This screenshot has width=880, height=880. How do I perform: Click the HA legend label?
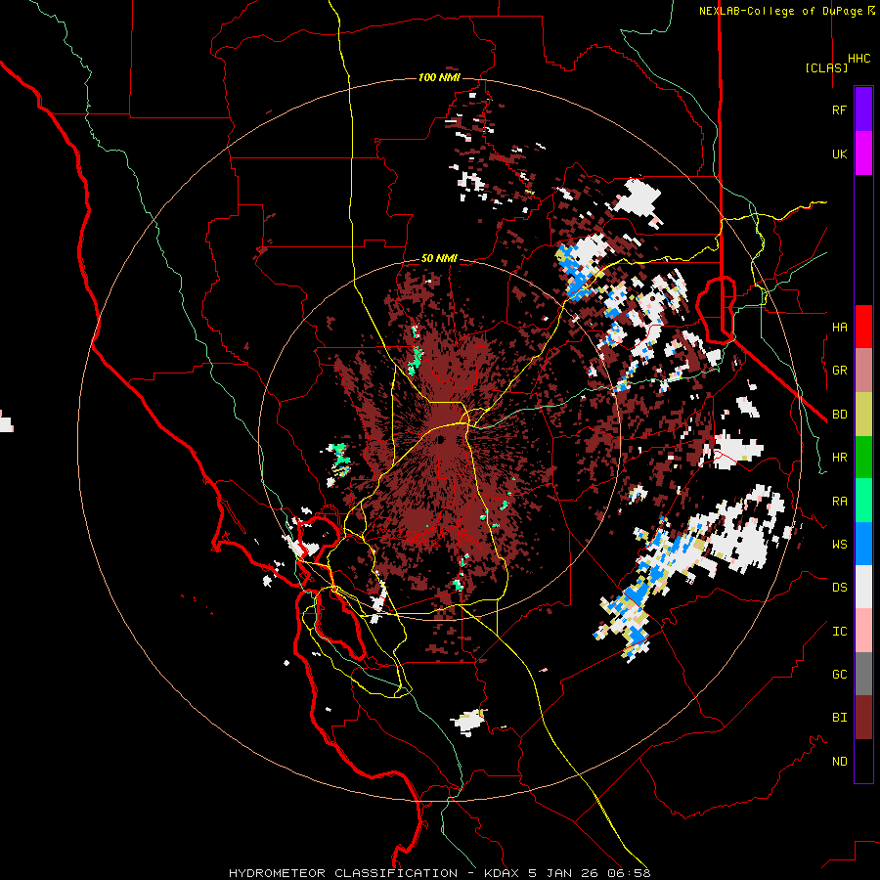[x=839, y=328]
